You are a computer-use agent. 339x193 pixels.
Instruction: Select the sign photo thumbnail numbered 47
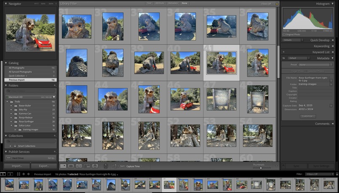point(221,99)
